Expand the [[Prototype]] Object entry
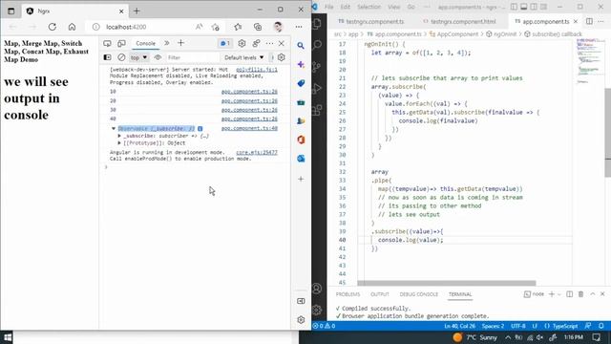The width and height of the screenshot is (611, 344). point(119,143)
